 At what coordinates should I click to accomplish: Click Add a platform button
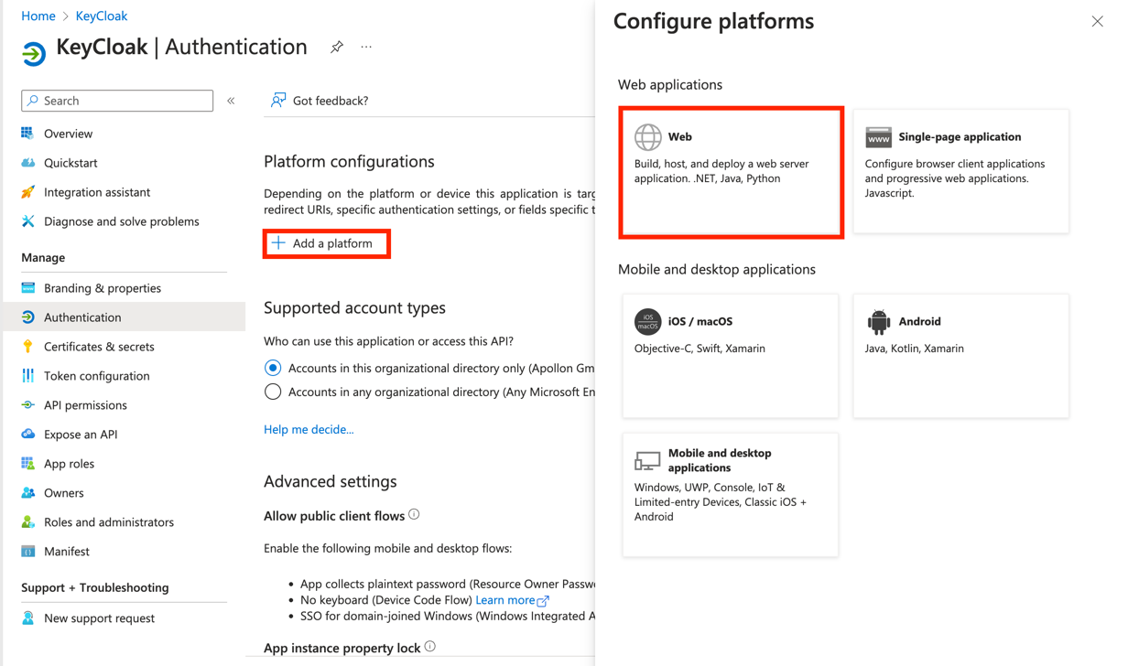[x=326, y=243]
